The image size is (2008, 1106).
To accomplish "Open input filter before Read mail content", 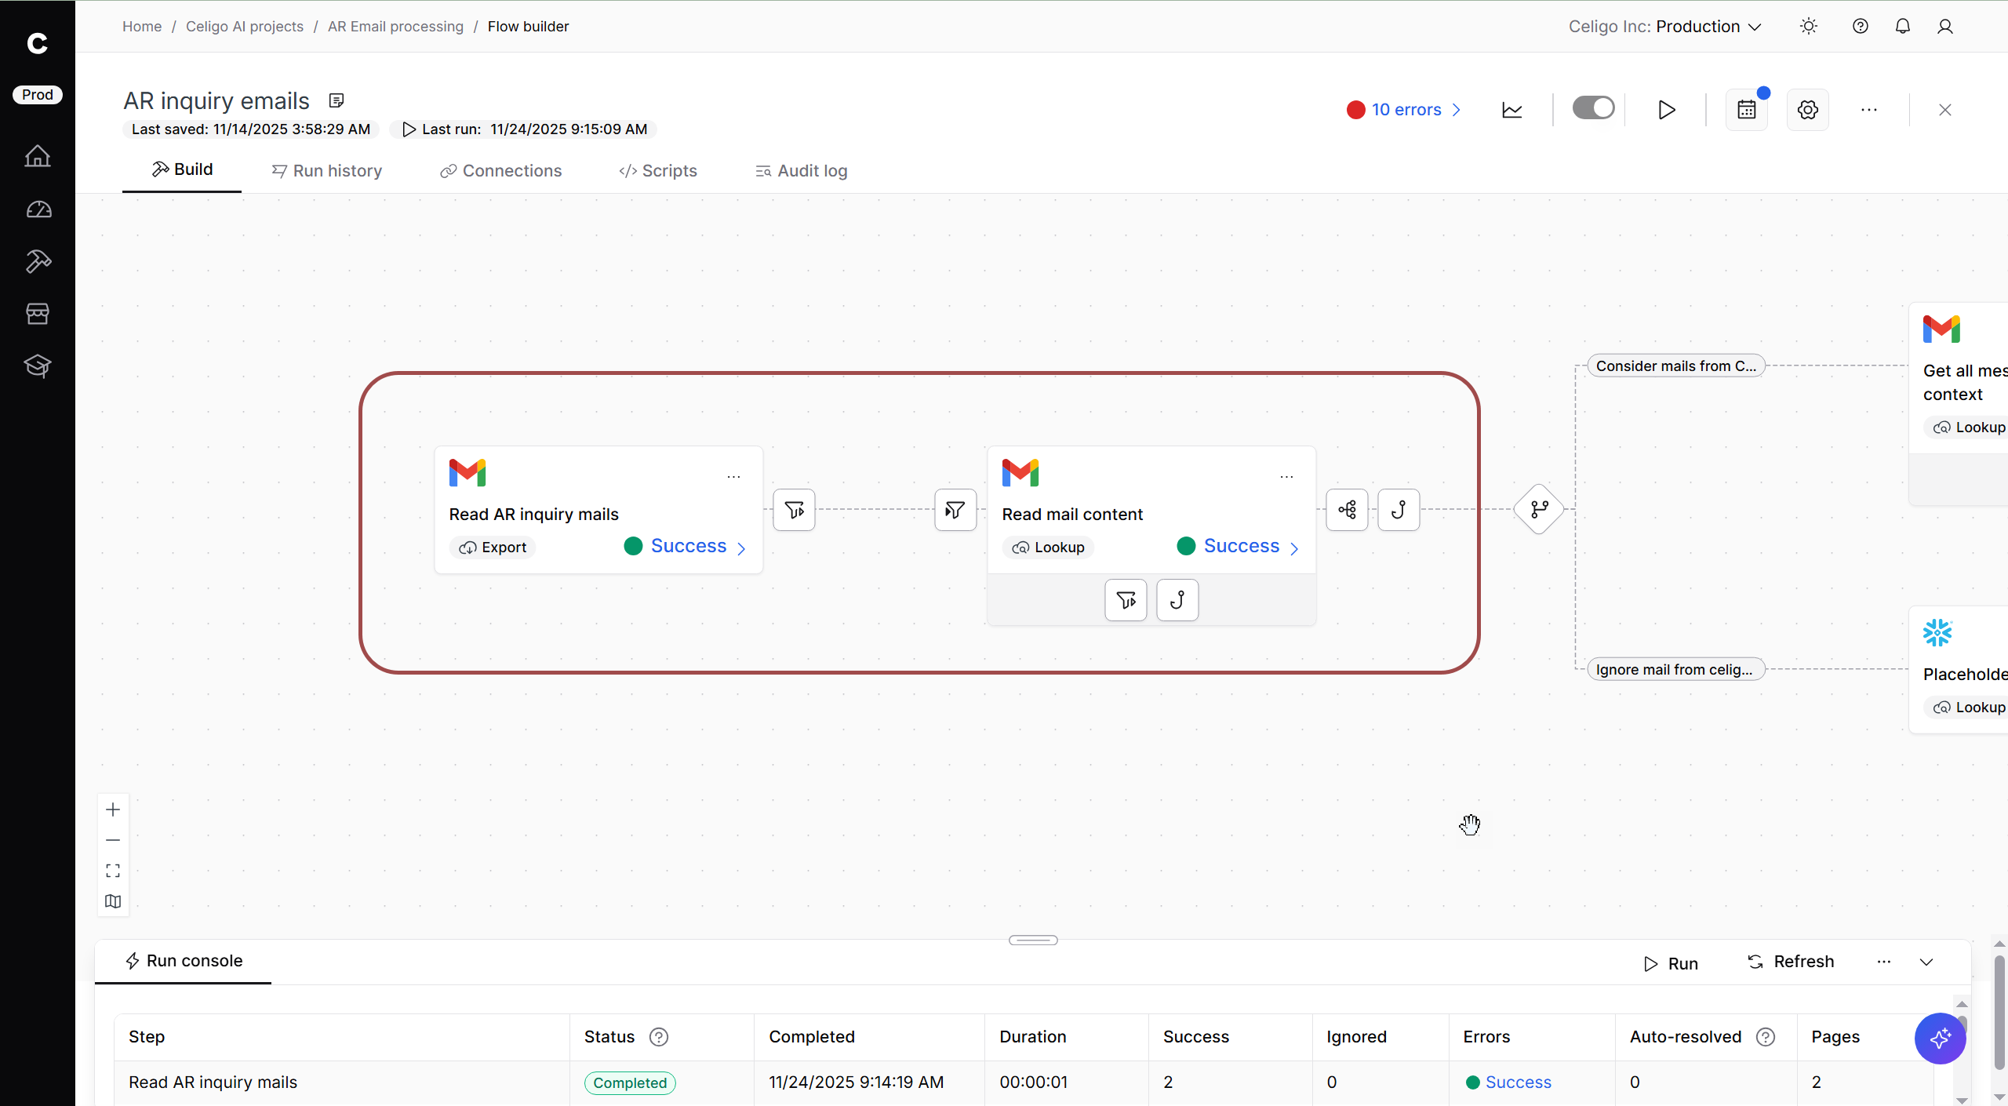I will click(x=955, y=510).
